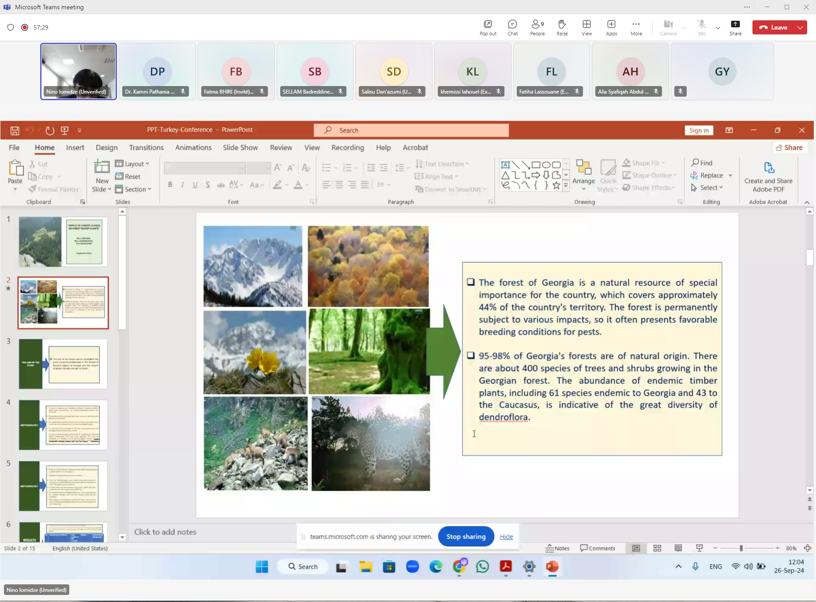The height and width of the screenshot is (602, 816).
Task: Adjust the zoom slider in status bar
Action: pos(741,548)
